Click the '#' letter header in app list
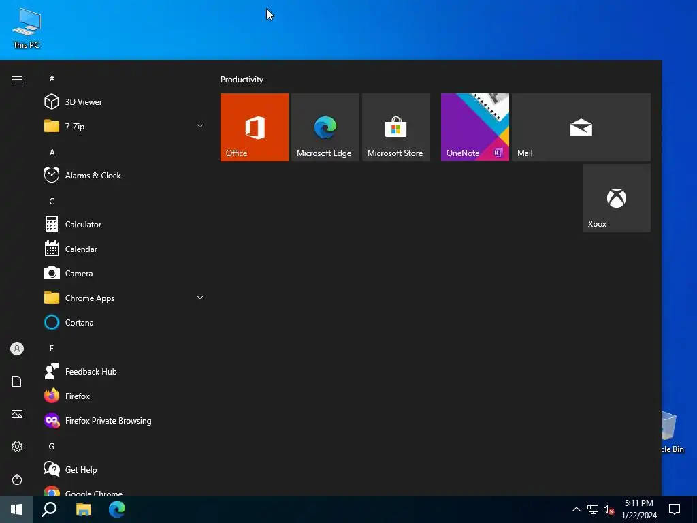The image size is (697, 523). point(52,78)
